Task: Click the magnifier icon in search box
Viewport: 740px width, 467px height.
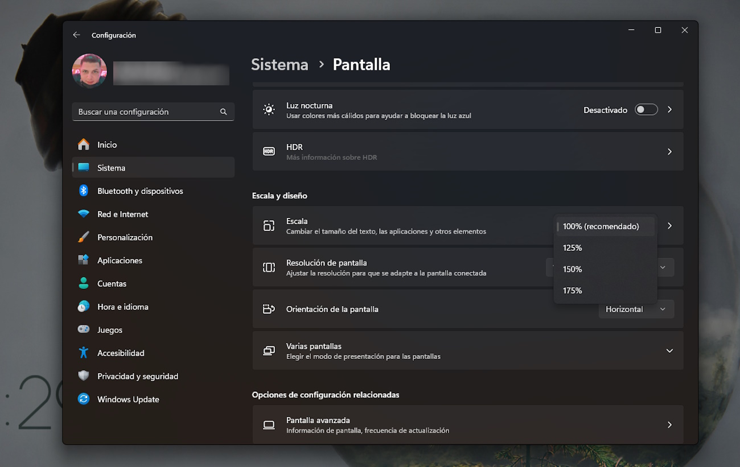Action: (x=224, y=112)
